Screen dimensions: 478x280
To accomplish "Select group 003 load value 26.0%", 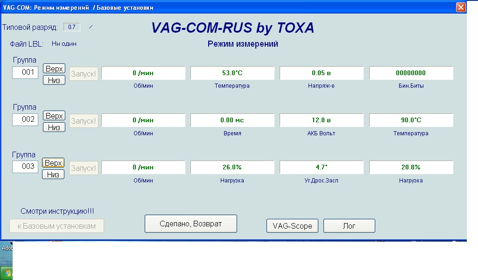I will (x=232, y=167).
